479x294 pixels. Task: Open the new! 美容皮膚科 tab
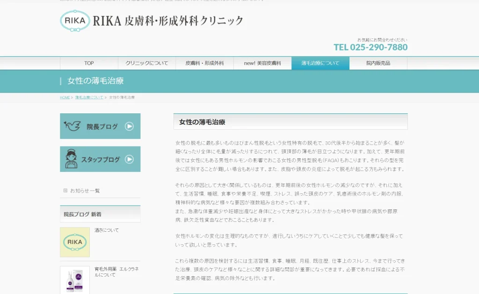coord(262,63)
